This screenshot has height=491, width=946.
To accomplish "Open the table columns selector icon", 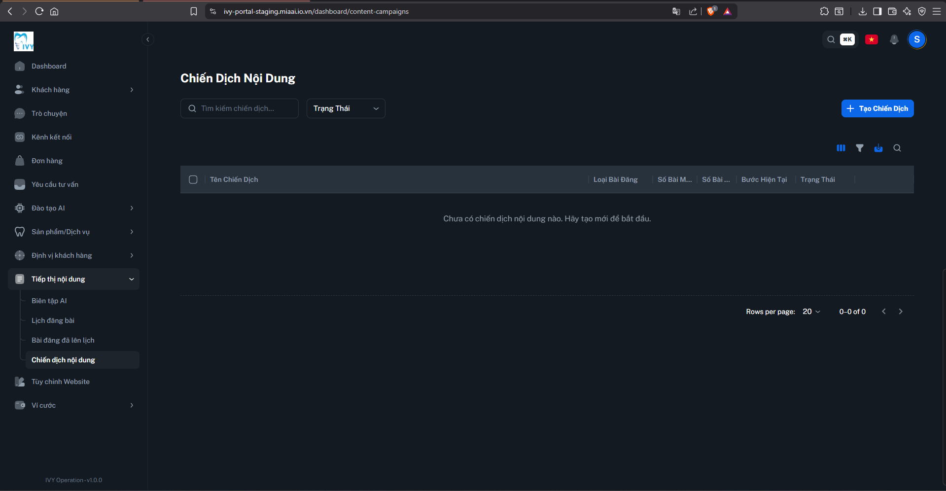I will click(x=841, y=148).
